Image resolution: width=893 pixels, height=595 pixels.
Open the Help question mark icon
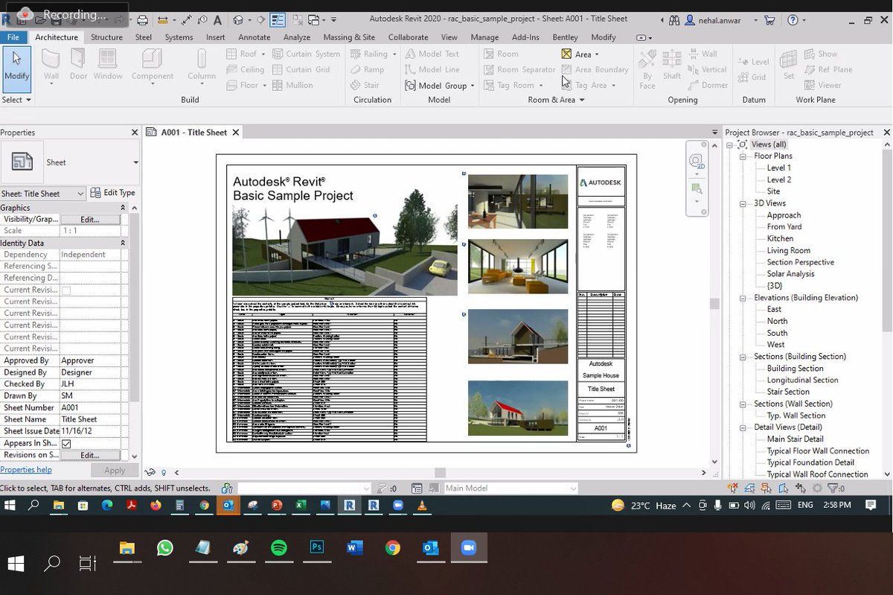click(x=793, y=20)
